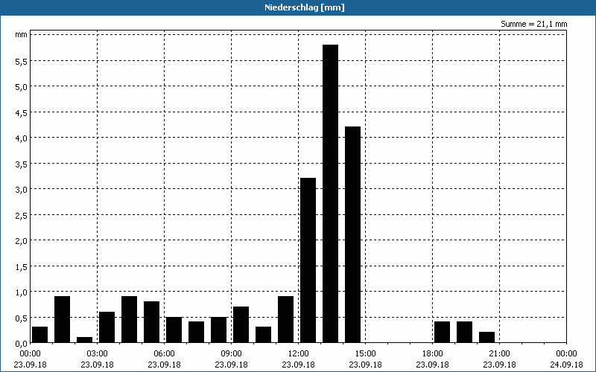Image resolution: width=596 pixels, height=372 pixels.
Task: Click the 2,0 y-axis label
Action: pos(22,240)
